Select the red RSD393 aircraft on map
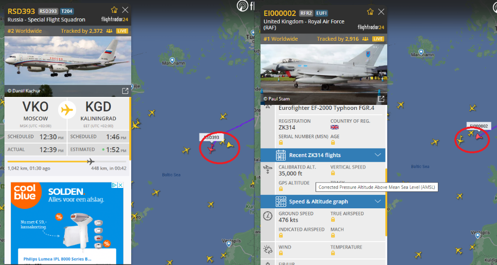497x265 pixels. 211,148
